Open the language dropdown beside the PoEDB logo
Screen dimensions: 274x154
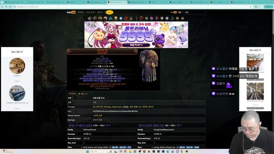click(x=180, y=13)
